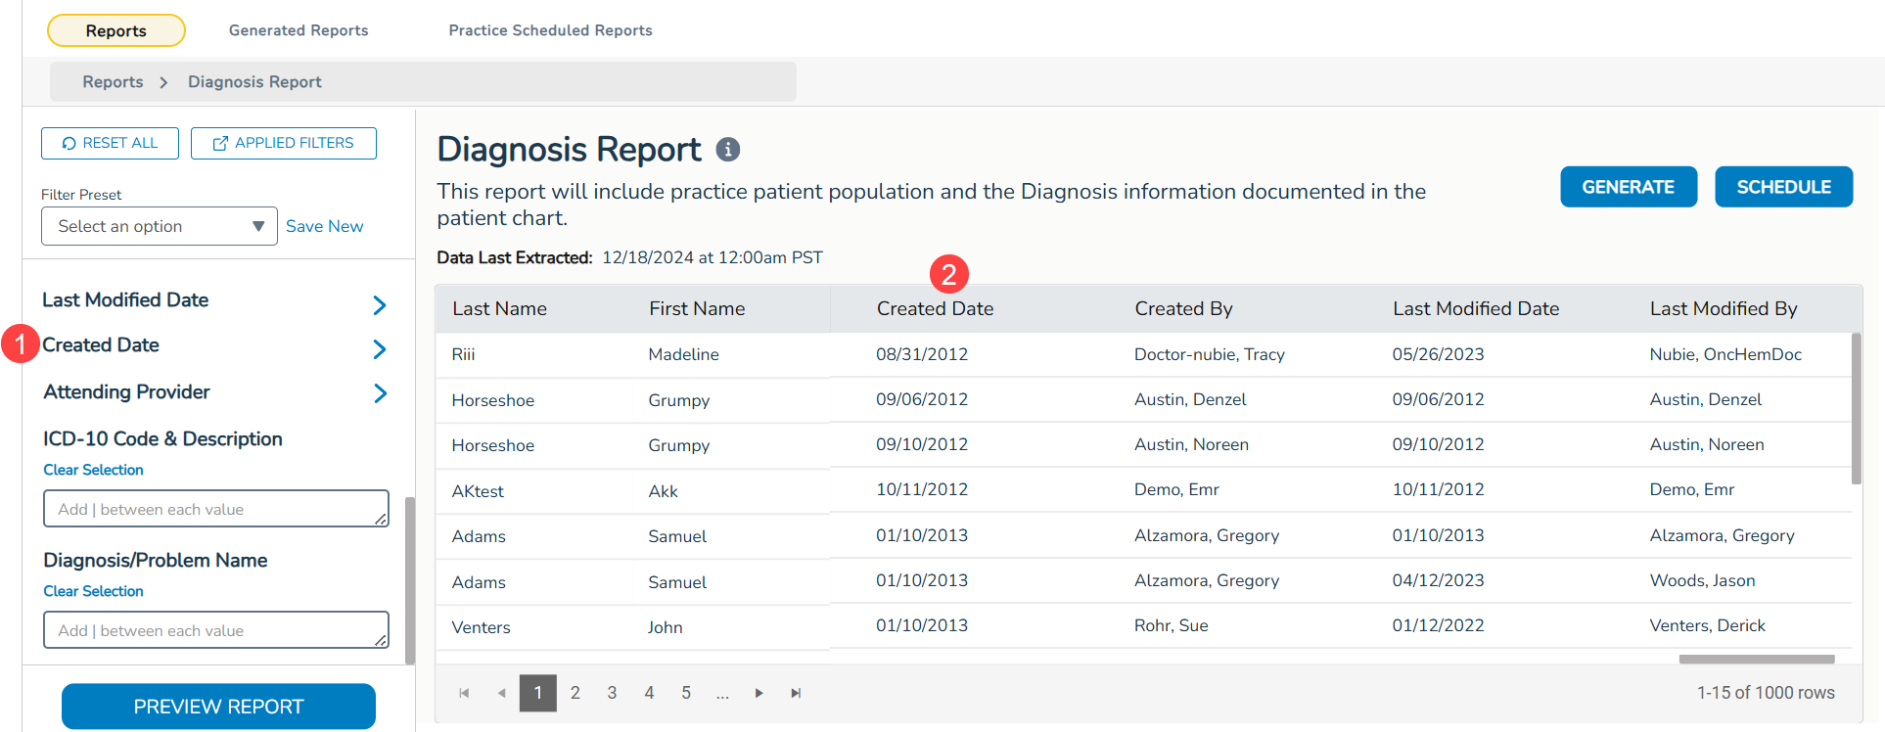Clear selection under Diagnosis/Problem Name

tap(93, 591)
